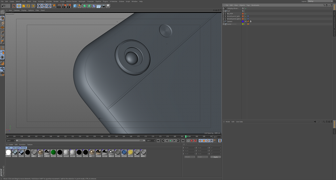Click the Camera object icon in toolbar
This screenshot has width=336, height=180.
coord(103,6)
